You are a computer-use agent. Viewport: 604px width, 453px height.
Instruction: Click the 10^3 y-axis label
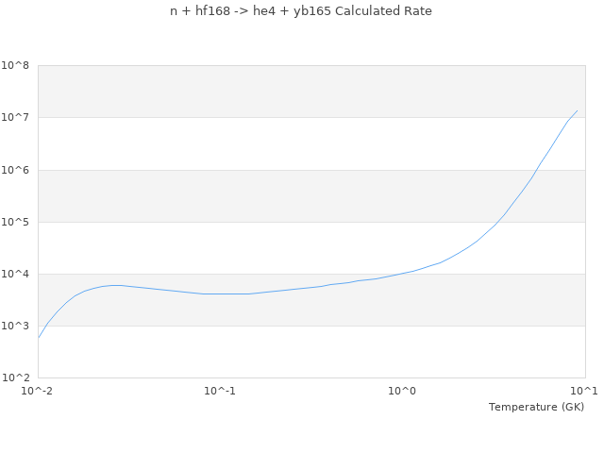15,326
